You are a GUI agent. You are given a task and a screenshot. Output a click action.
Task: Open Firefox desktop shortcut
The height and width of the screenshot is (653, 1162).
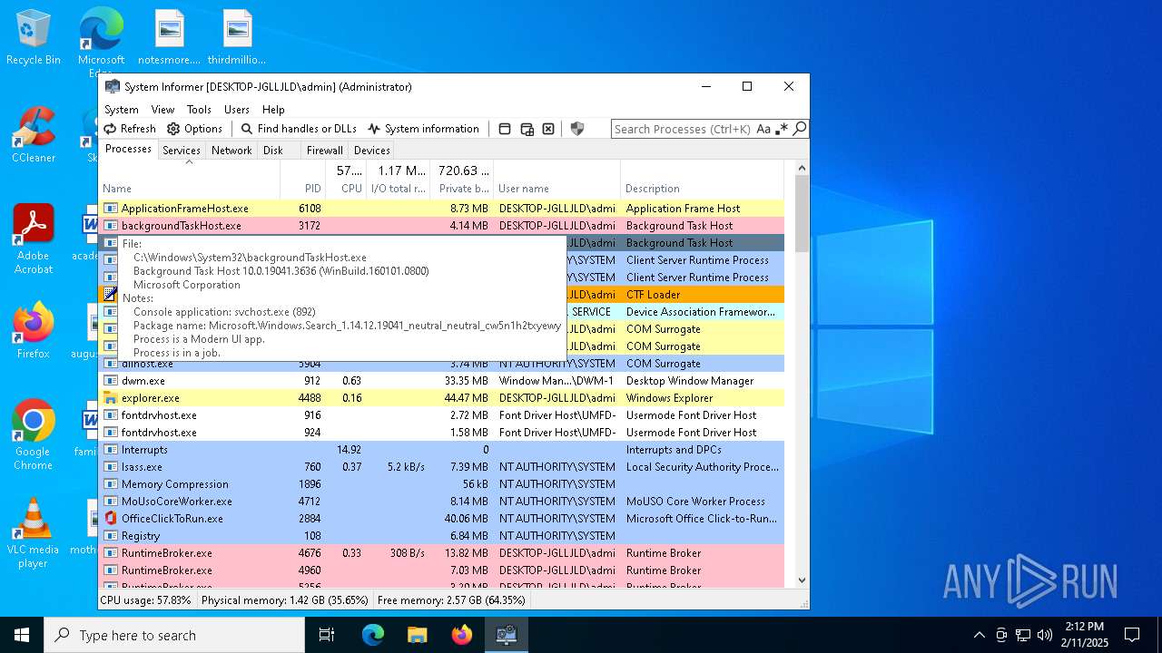point(34,331)
